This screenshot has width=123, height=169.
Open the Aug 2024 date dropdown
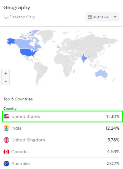coord(102,17)
